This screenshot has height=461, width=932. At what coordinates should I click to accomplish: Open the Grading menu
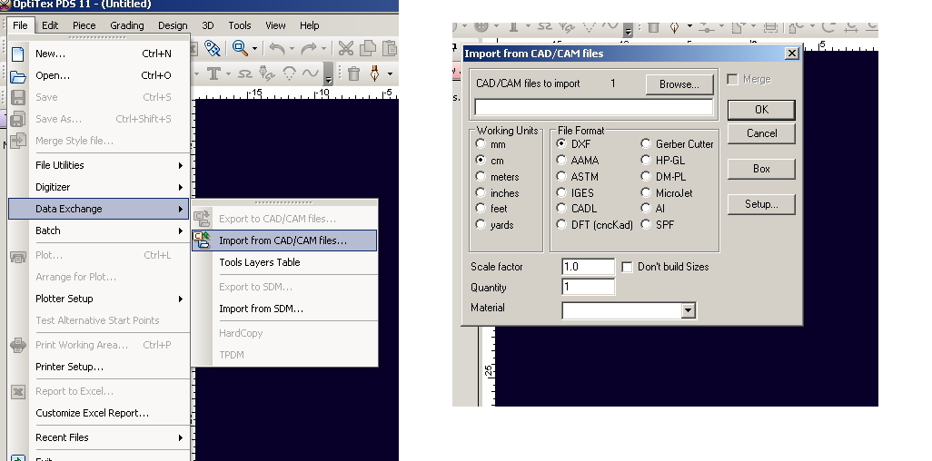[127, 25]
